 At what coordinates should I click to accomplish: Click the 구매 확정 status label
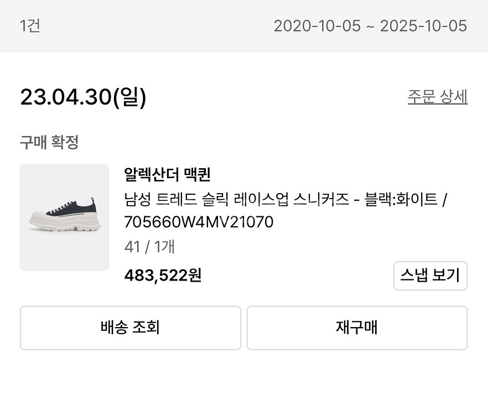coord(49,142)
